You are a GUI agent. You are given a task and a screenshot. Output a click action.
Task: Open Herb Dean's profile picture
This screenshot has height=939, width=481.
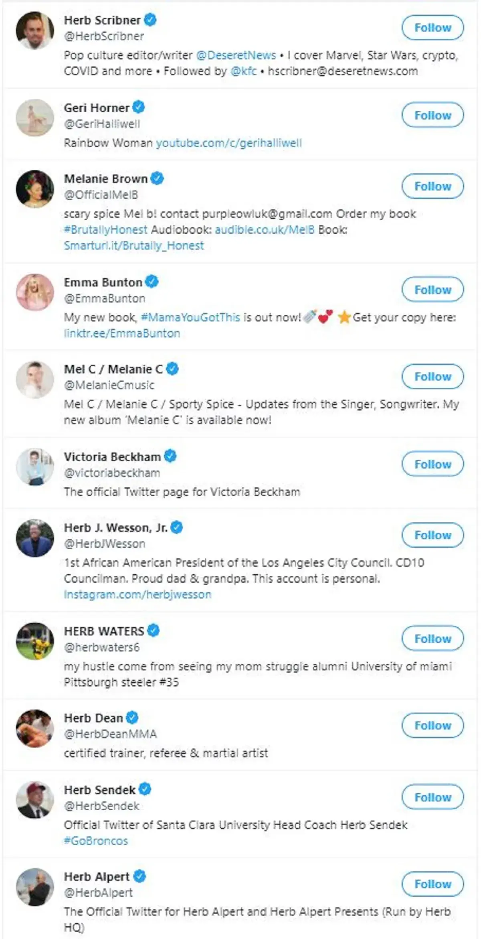(x=35, y=728)
